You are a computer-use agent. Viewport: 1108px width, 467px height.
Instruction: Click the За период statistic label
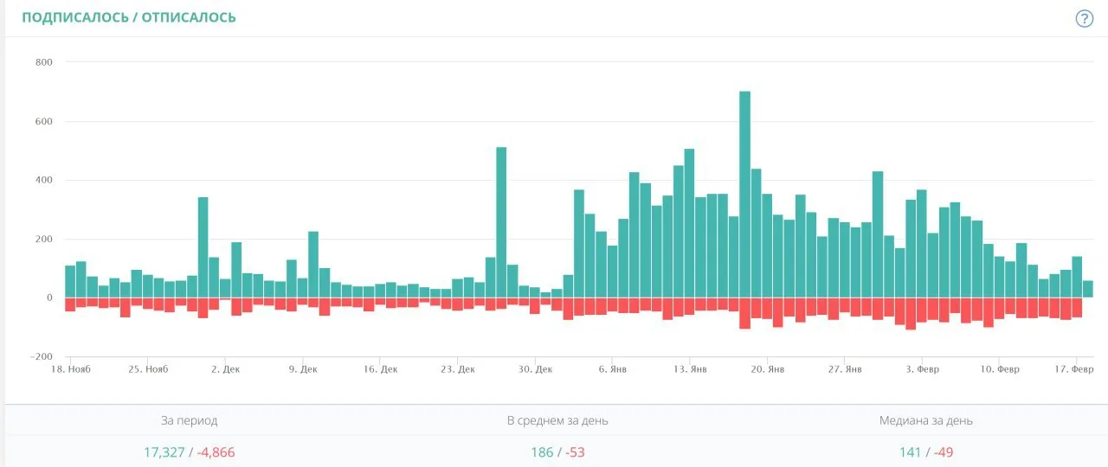point(190,421)
